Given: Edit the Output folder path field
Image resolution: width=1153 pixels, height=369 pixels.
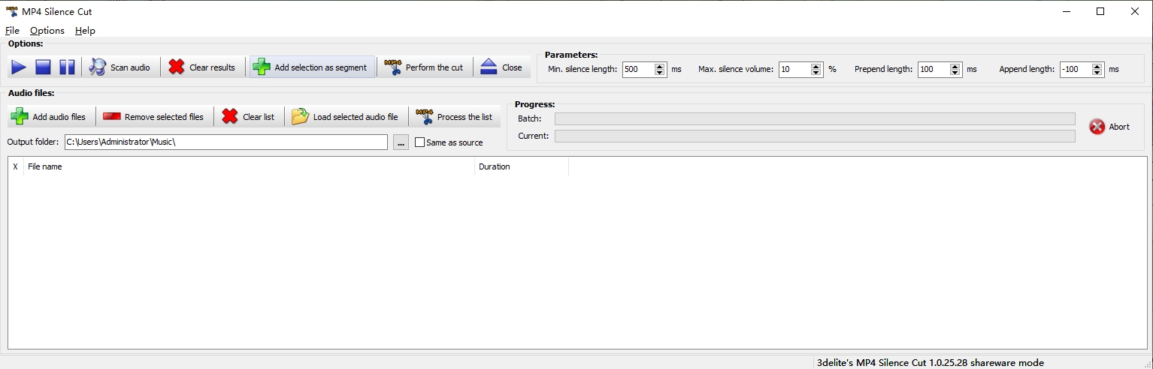Looking at the screenshot, I should tap(226, 142).
